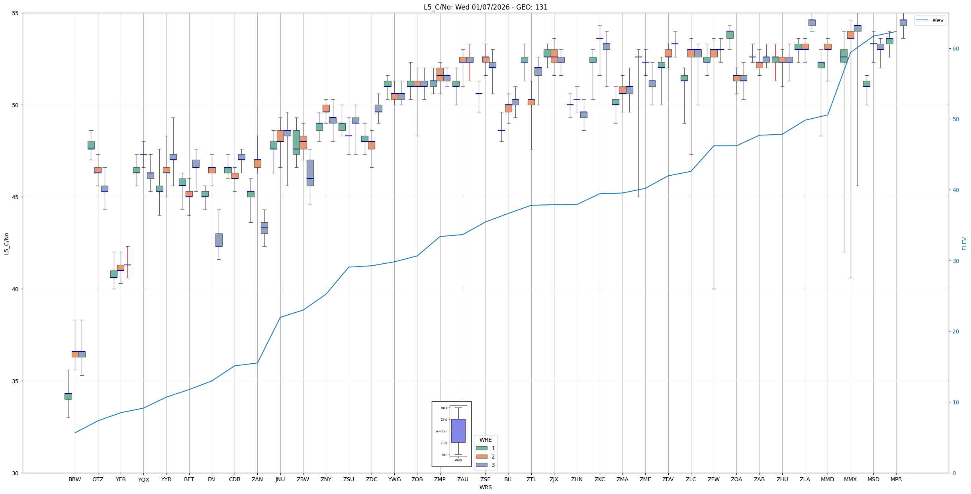Click the green BRW box near 34
The width and height of the screenshot is (971, 494).
tap(68, 396)
